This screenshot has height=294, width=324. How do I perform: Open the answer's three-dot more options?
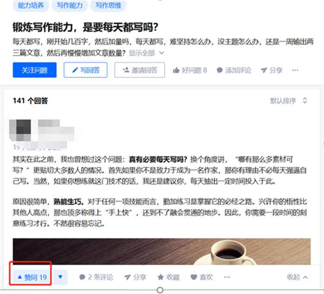click(x=227, y=277)
